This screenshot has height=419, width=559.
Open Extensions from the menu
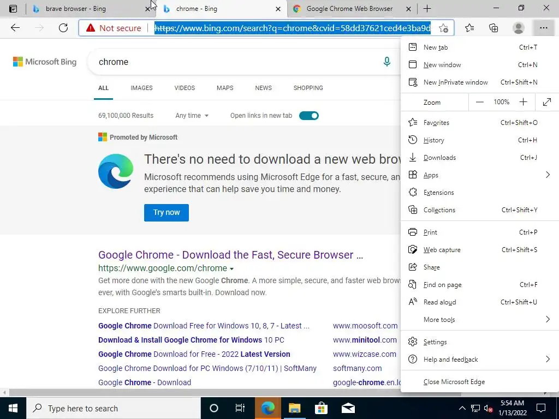(x=480, y=193)
